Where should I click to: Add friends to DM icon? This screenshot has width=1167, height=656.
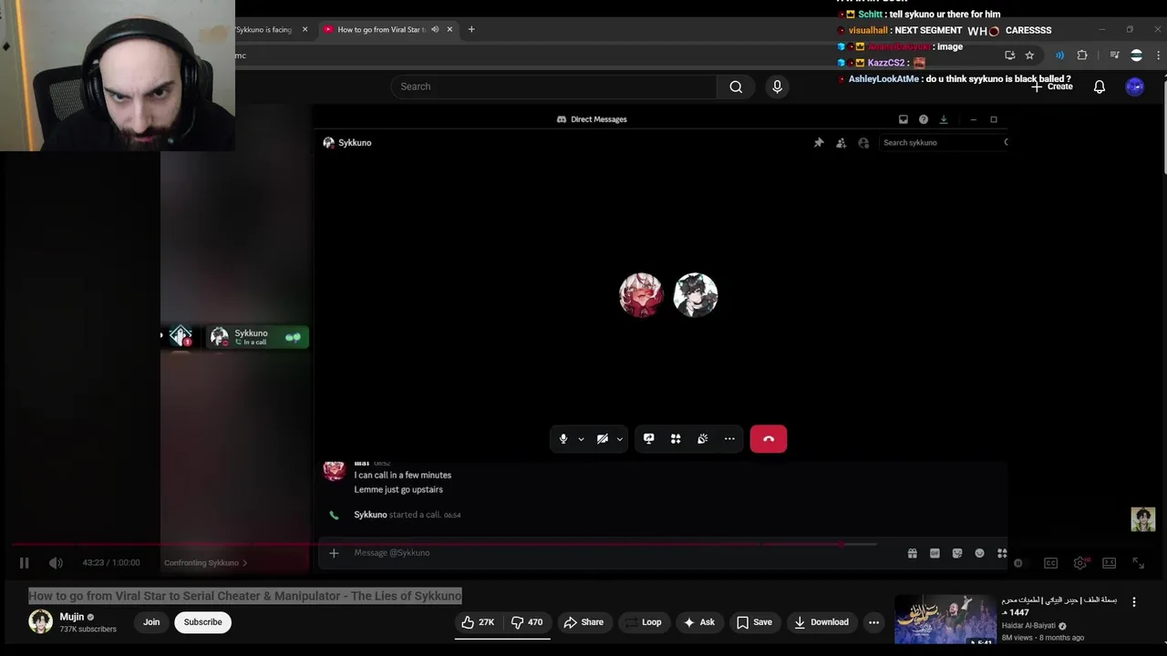pos(841,143)
